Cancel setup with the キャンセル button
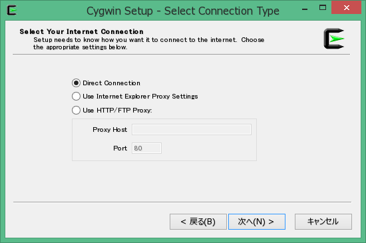Screen dimensions: 366x243 (323, 222)
